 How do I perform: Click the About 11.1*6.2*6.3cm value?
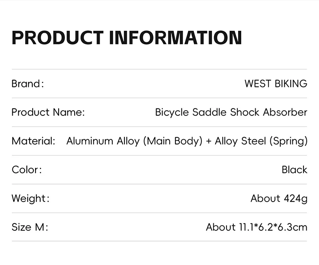[256, 227]
